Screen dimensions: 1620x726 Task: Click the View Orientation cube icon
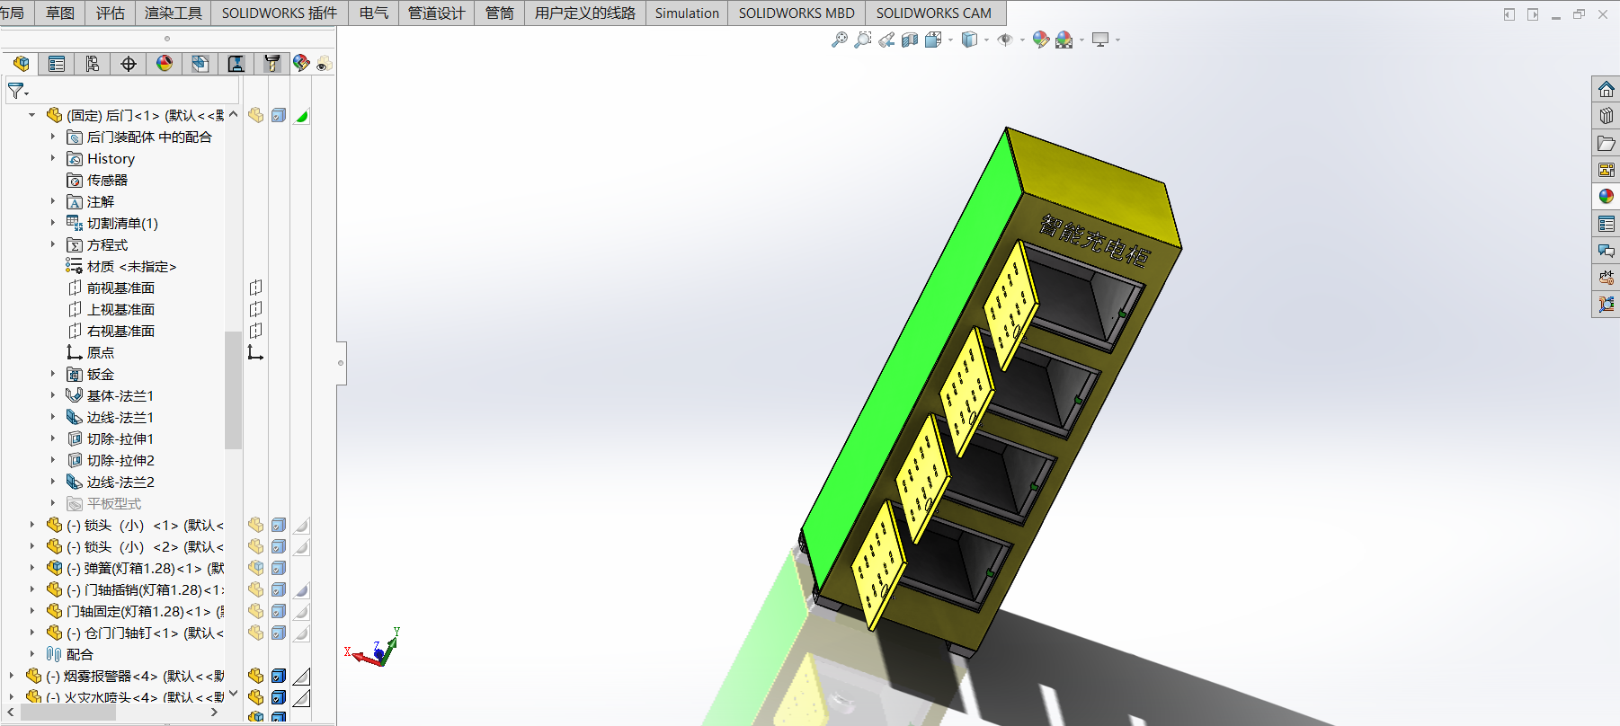(933, 40)
